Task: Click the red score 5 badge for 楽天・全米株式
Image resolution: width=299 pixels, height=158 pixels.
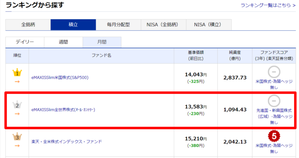Action: pyautogui.click(x=274, y=136)
